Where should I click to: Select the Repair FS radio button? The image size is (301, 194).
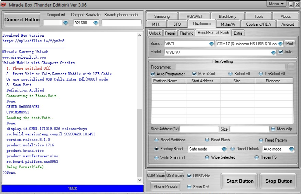click(257, 157)
